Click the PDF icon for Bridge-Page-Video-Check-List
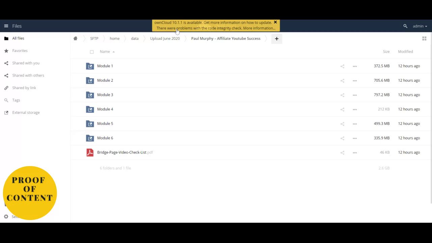Screen dimensions: 432x243 click(90, 153)
